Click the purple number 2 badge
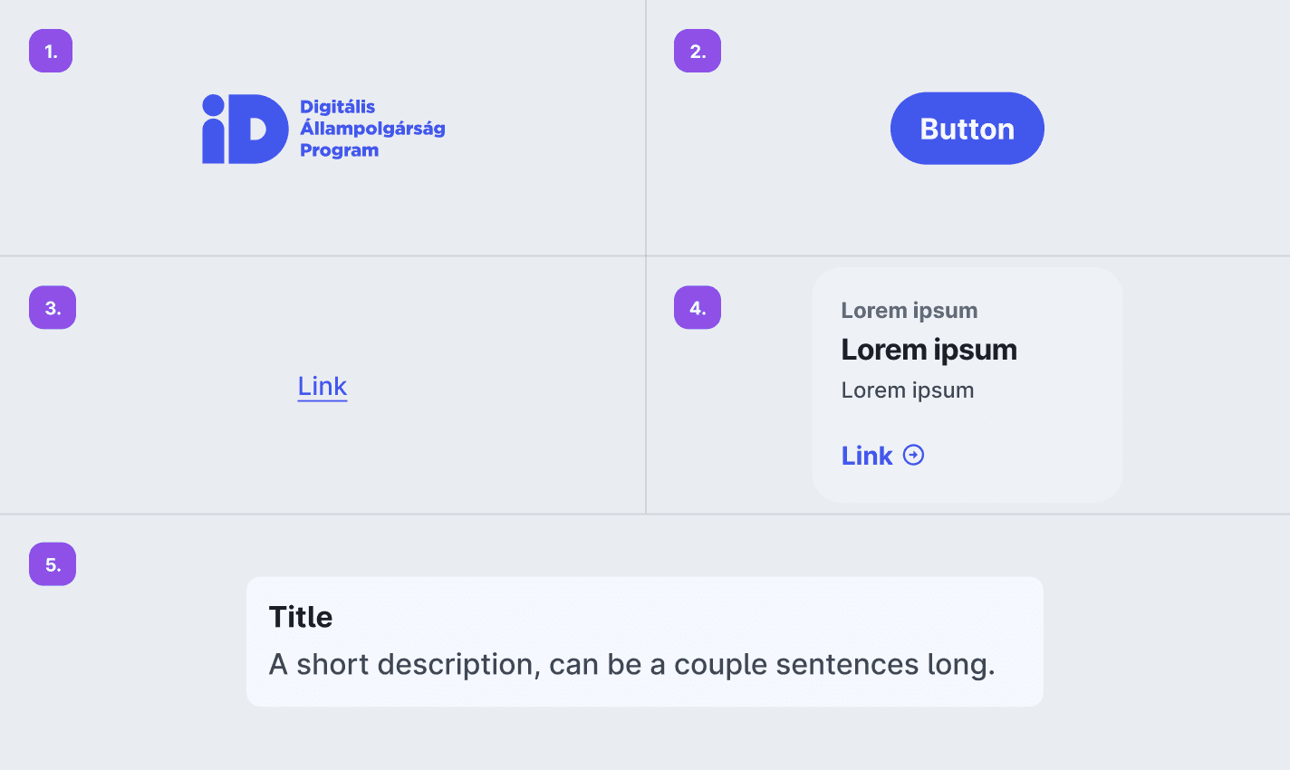The height and width of the screenshot is (770, 1290). (x=698, y=51)
